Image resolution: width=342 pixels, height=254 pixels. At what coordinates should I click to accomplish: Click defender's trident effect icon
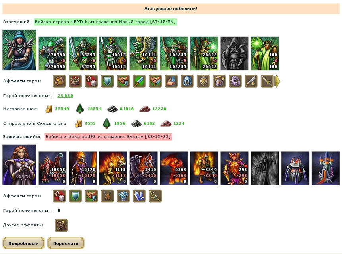tap(155, 196)
